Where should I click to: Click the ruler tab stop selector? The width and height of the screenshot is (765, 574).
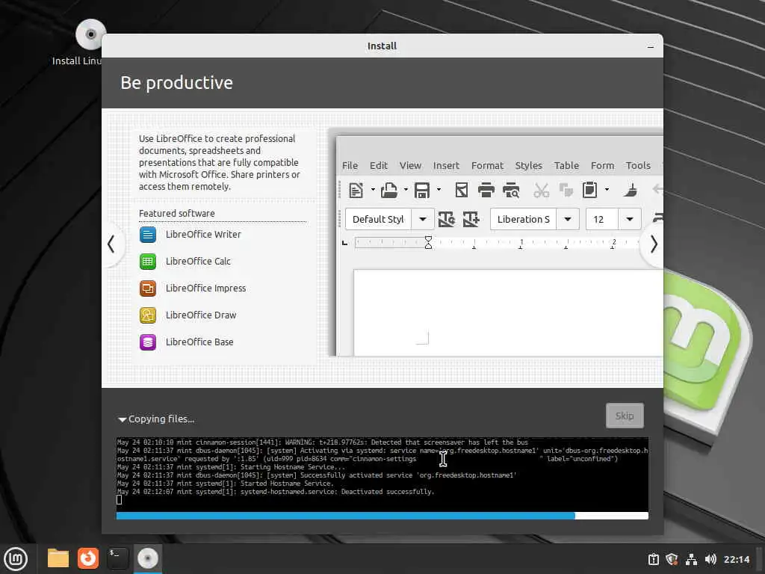(345, 243)
